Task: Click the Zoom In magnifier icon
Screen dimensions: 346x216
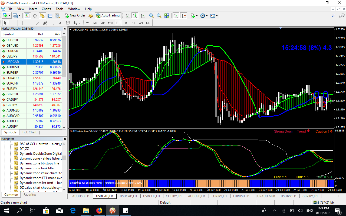Action: click(151, 16)
